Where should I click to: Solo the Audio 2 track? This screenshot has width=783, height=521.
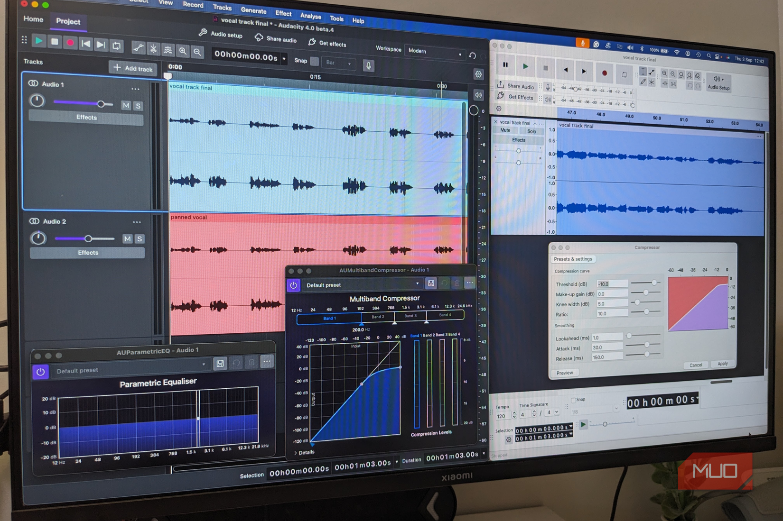coord(140,239)
